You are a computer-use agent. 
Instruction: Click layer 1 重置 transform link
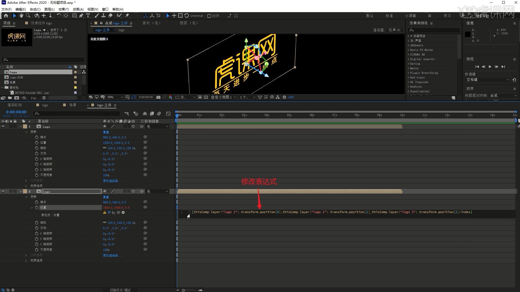(106, 132)
